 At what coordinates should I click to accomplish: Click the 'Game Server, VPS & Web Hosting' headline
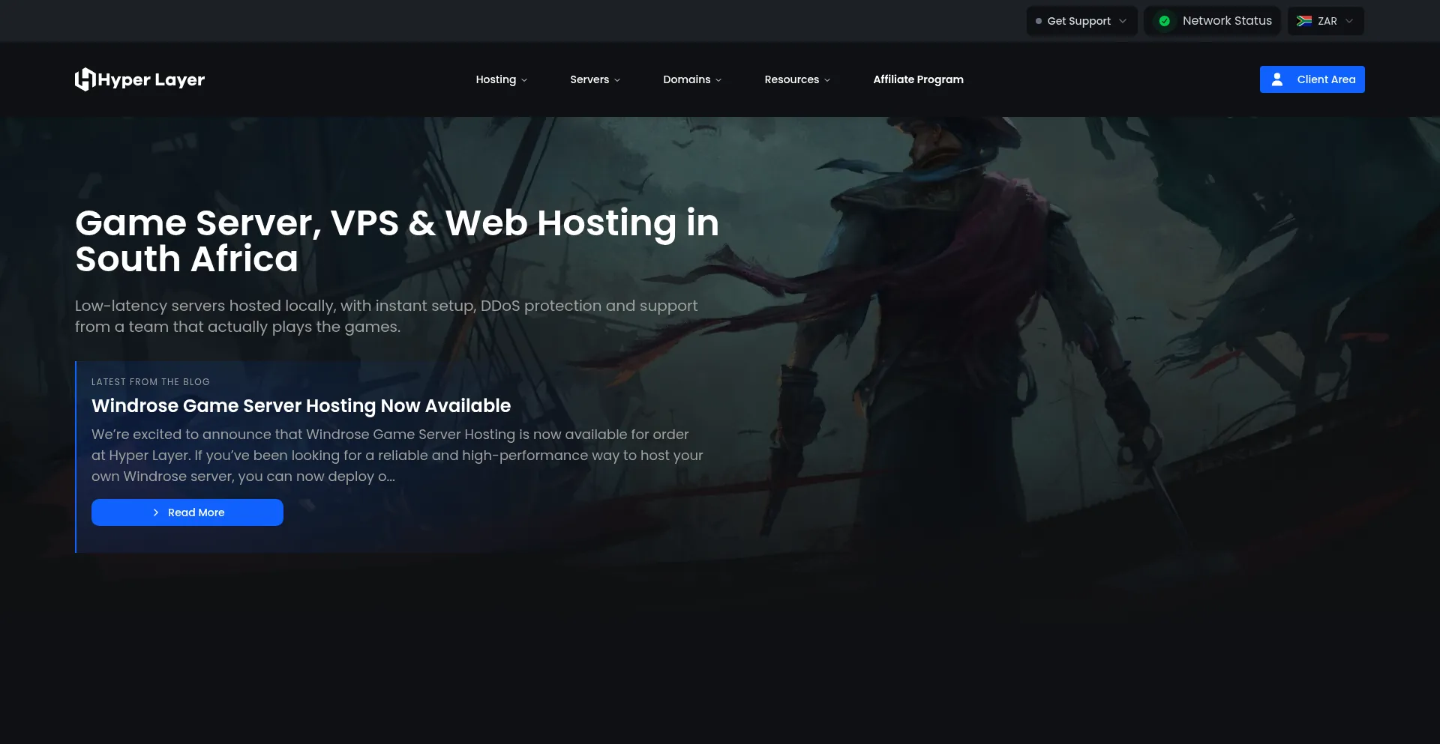click(397, 241)
